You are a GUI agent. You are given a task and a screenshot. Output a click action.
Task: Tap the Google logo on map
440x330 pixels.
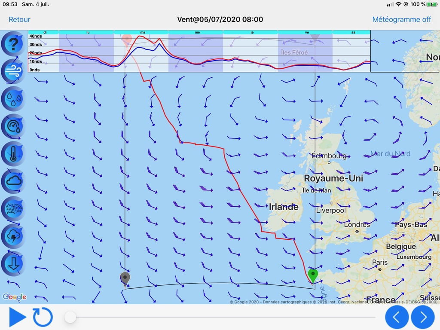tap(15, 297)
